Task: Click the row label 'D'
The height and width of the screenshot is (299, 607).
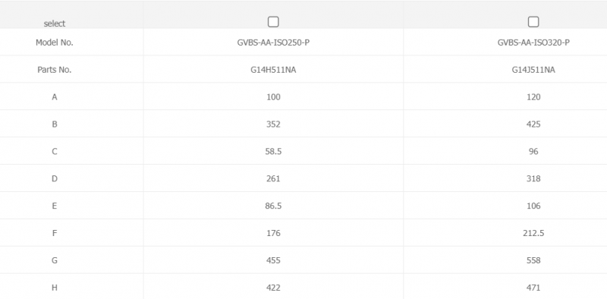Action: tap(55, 178)
